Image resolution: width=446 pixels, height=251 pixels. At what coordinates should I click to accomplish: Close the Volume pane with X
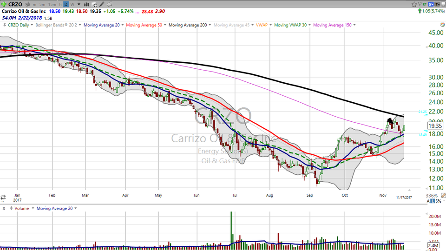(4, 209)
